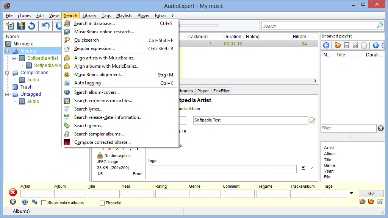Open the Library menu
388x218 pixels.
(89, 15)
